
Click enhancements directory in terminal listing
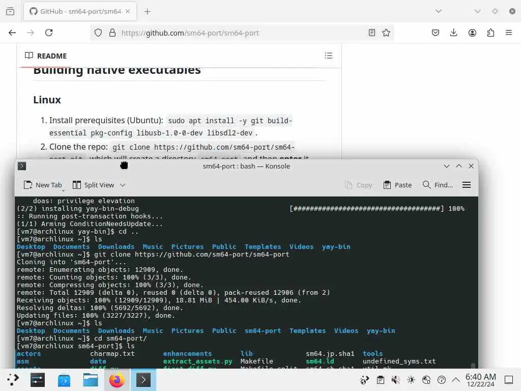click(187, 353)
